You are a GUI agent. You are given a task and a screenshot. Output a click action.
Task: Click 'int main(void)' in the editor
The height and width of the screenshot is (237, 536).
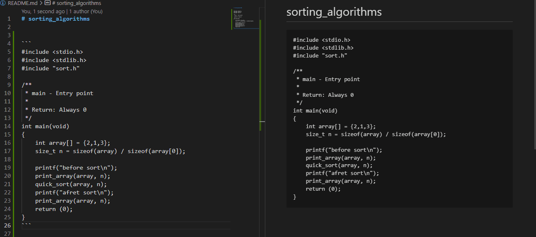[45, 126]
